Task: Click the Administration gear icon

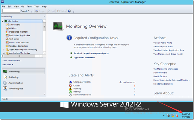Action: click(5, 83)
